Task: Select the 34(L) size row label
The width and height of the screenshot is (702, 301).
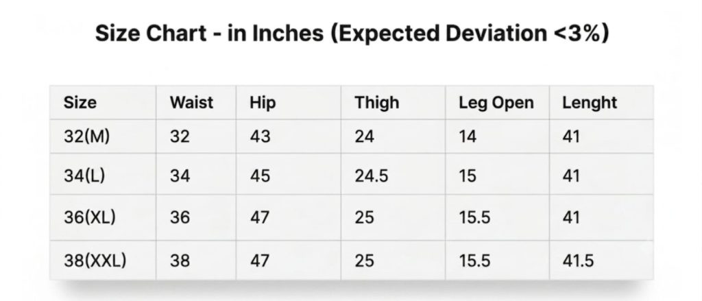Action: tap(84, 176)
